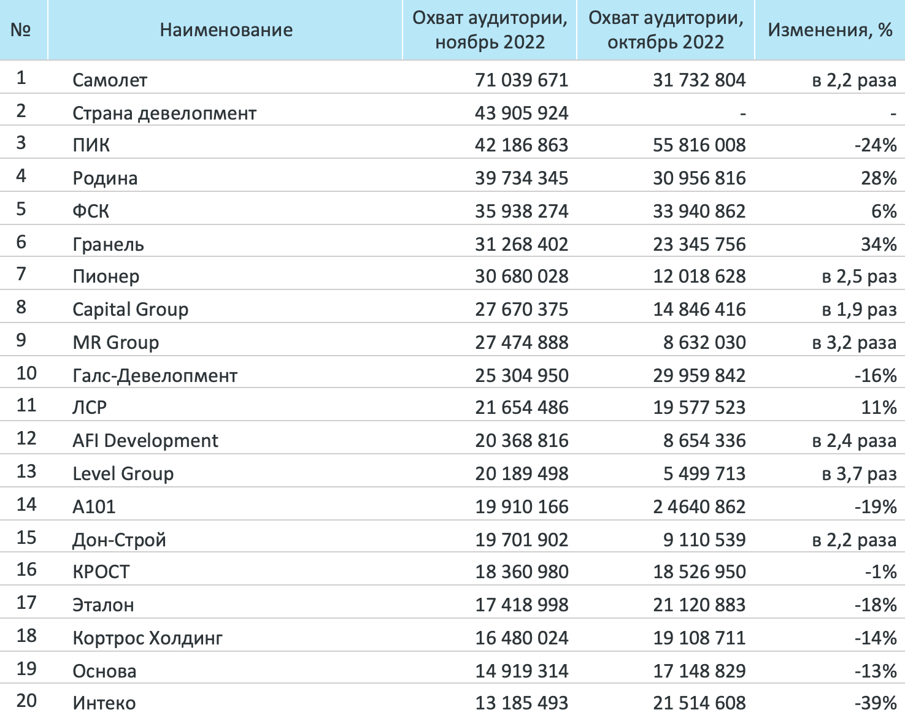Select the "Родина" row name
This screenshot has height=718, width=905.
[x=105, y=178]
